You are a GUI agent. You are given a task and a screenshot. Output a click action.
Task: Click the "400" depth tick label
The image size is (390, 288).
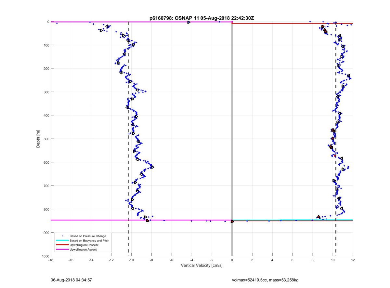(46, 116)
